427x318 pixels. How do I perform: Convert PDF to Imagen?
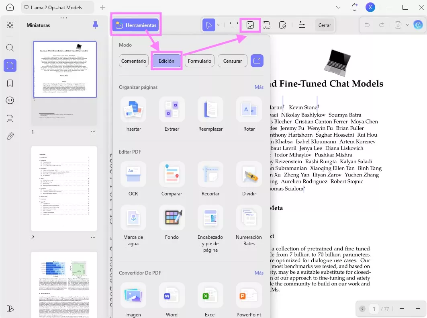pos(133,300)
